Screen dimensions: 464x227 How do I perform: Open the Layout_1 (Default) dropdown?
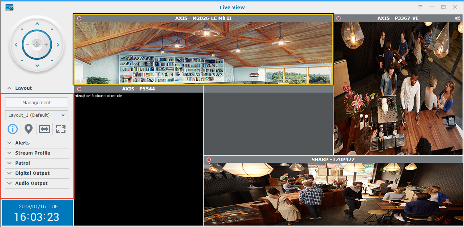pyautogui.click(x=36, y=115)
